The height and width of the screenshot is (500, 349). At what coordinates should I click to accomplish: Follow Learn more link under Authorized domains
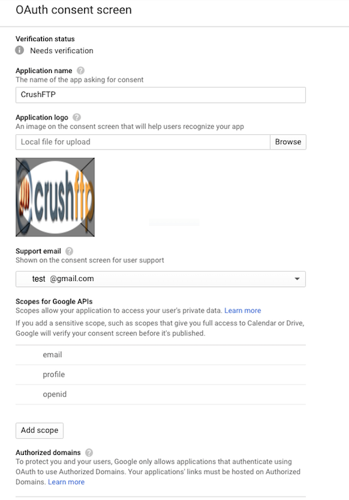pos(66,482)
